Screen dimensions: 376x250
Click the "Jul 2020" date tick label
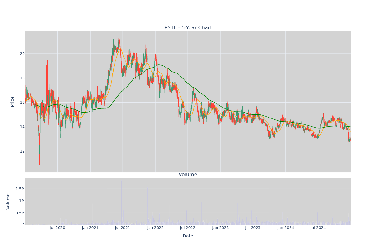[57, 228]
